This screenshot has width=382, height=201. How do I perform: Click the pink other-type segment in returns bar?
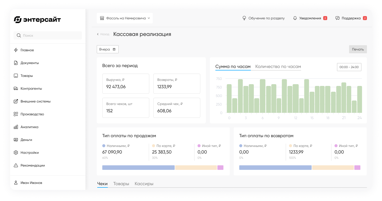[x=357, y=168]
